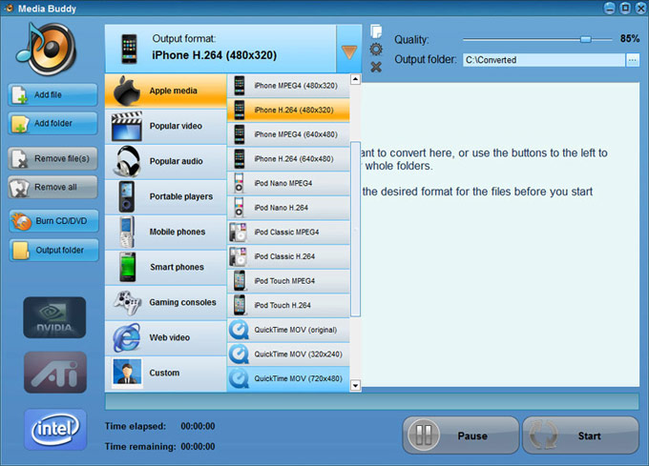Select iPod Nano H.264 format
This screenshot has height=466, width=649.
[x=288, y=208]
